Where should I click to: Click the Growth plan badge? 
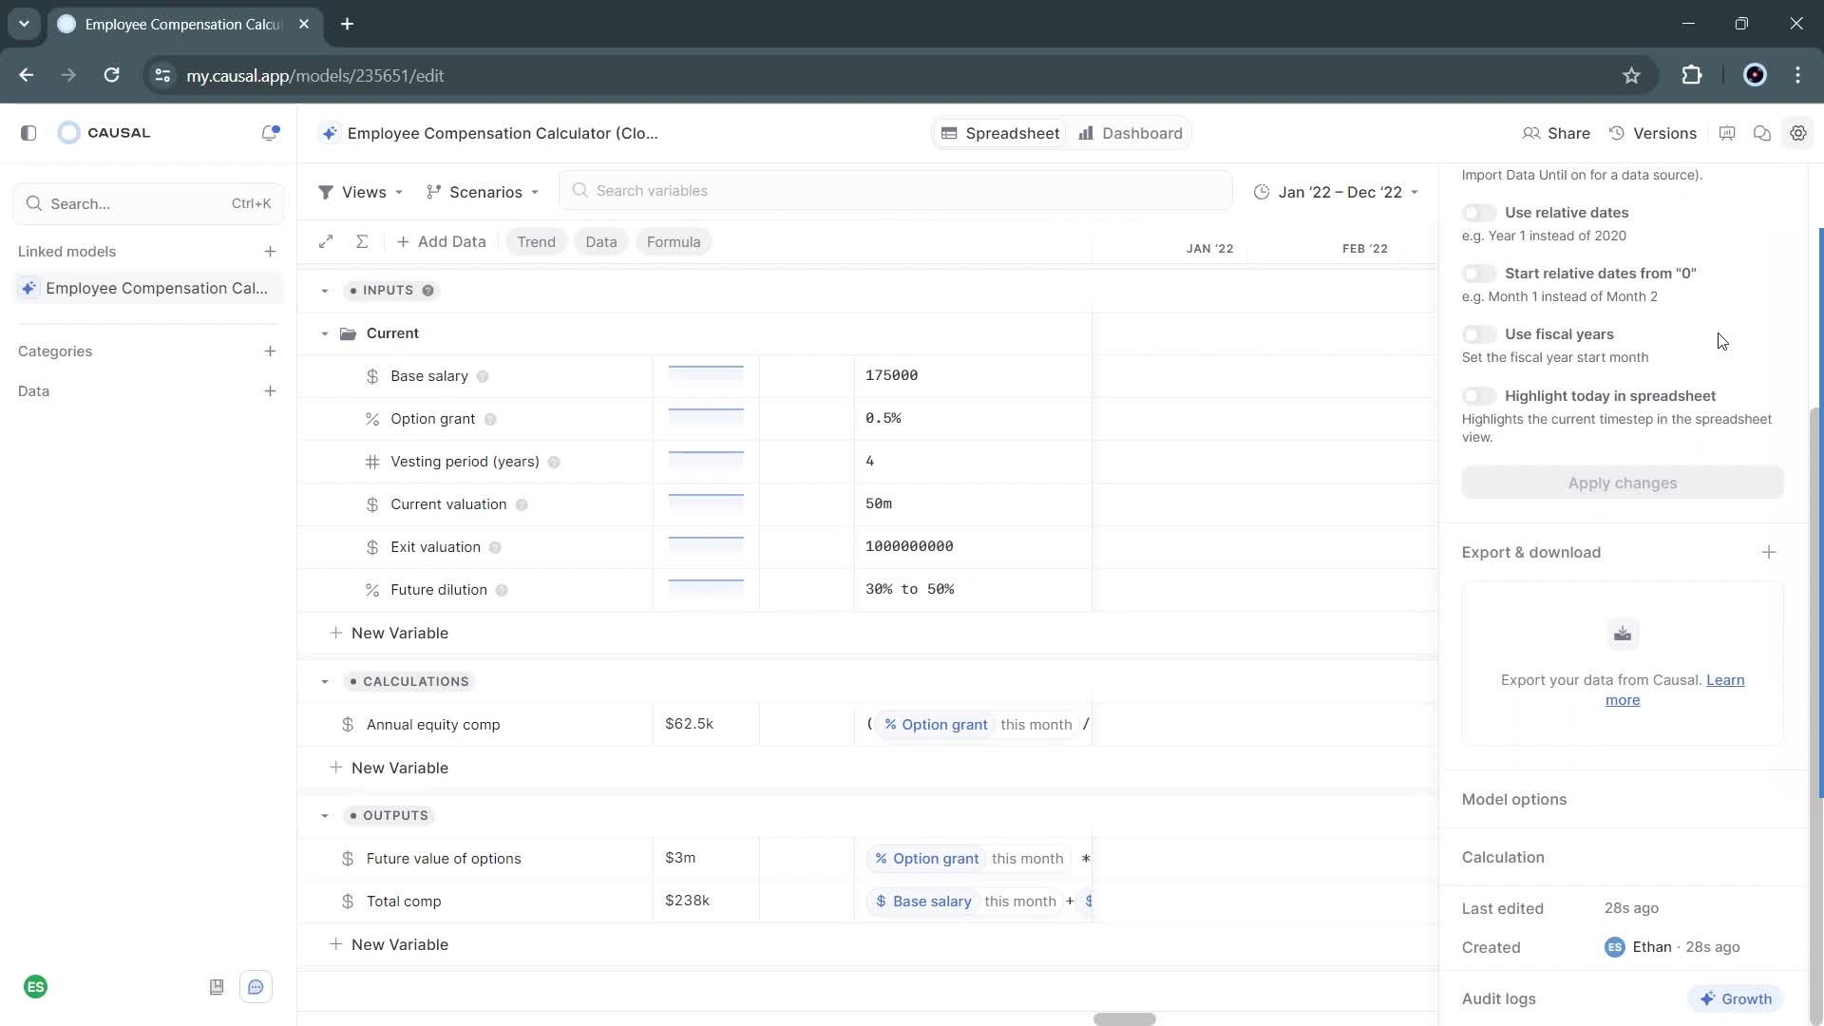pyautogui.click(x=1735, y=999)
